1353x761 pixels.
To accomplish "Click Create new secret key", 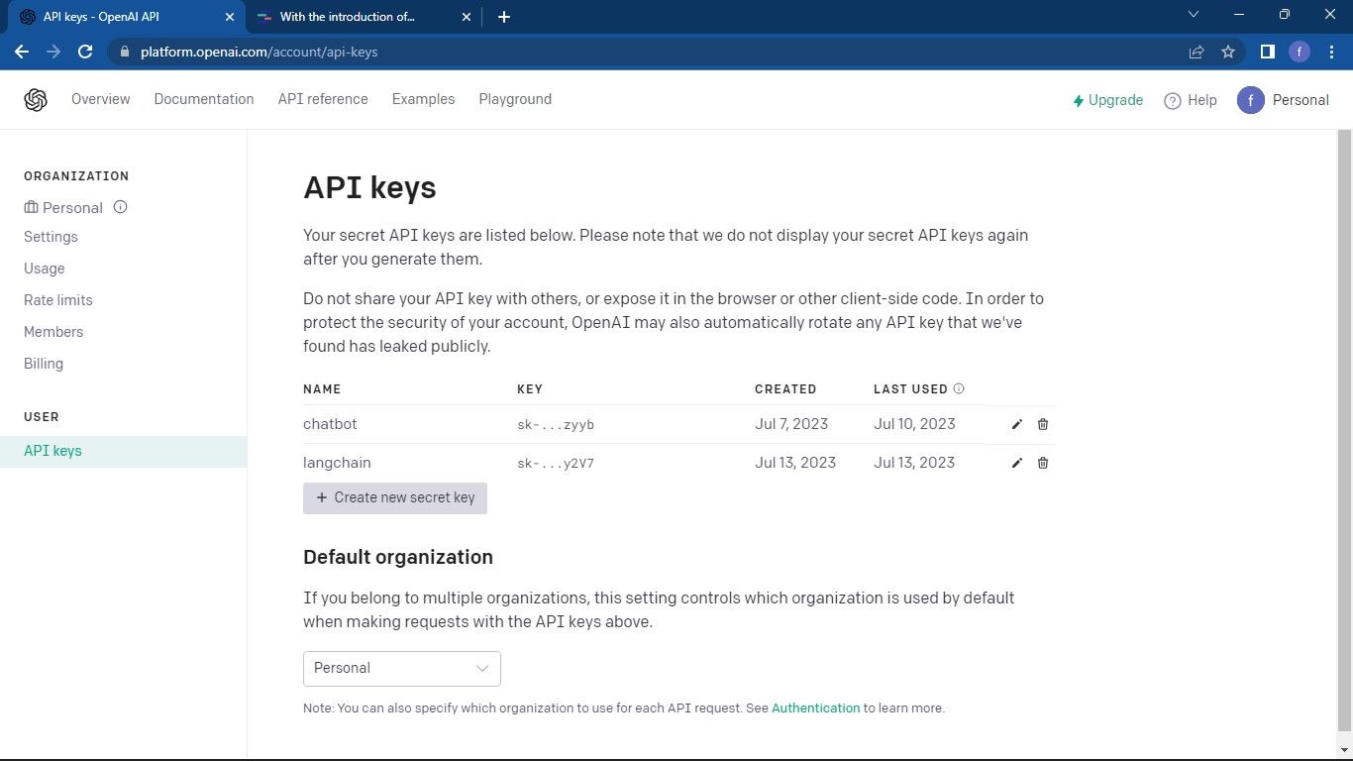I will 394,497.
